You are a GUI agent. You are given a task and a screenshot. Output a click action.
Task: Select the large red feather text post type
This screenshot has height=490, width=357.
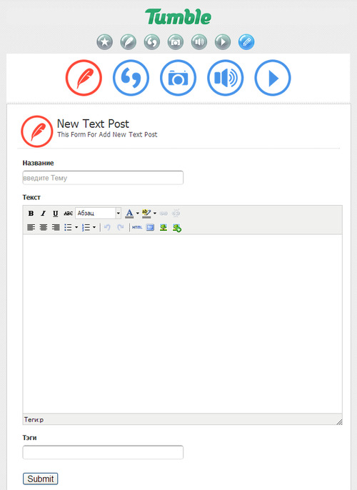[x=84, y=78]
